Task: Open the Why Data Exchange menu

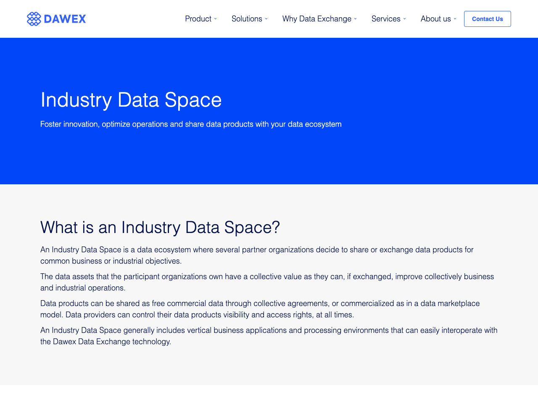Action: tap(317, 19)
